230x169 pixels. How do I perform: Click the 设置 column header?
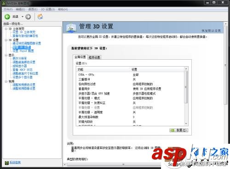click(157, 69)
